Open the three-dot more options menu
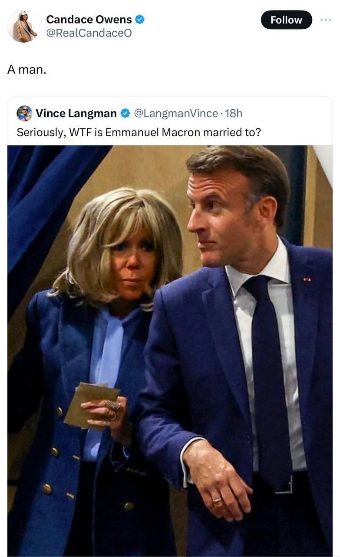 click(x=326, y=20)
